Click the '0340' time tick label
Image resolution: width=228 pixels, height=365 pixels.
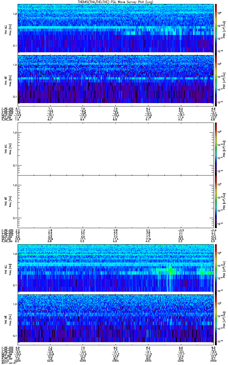pyautogui.click(x=181, y=360)
